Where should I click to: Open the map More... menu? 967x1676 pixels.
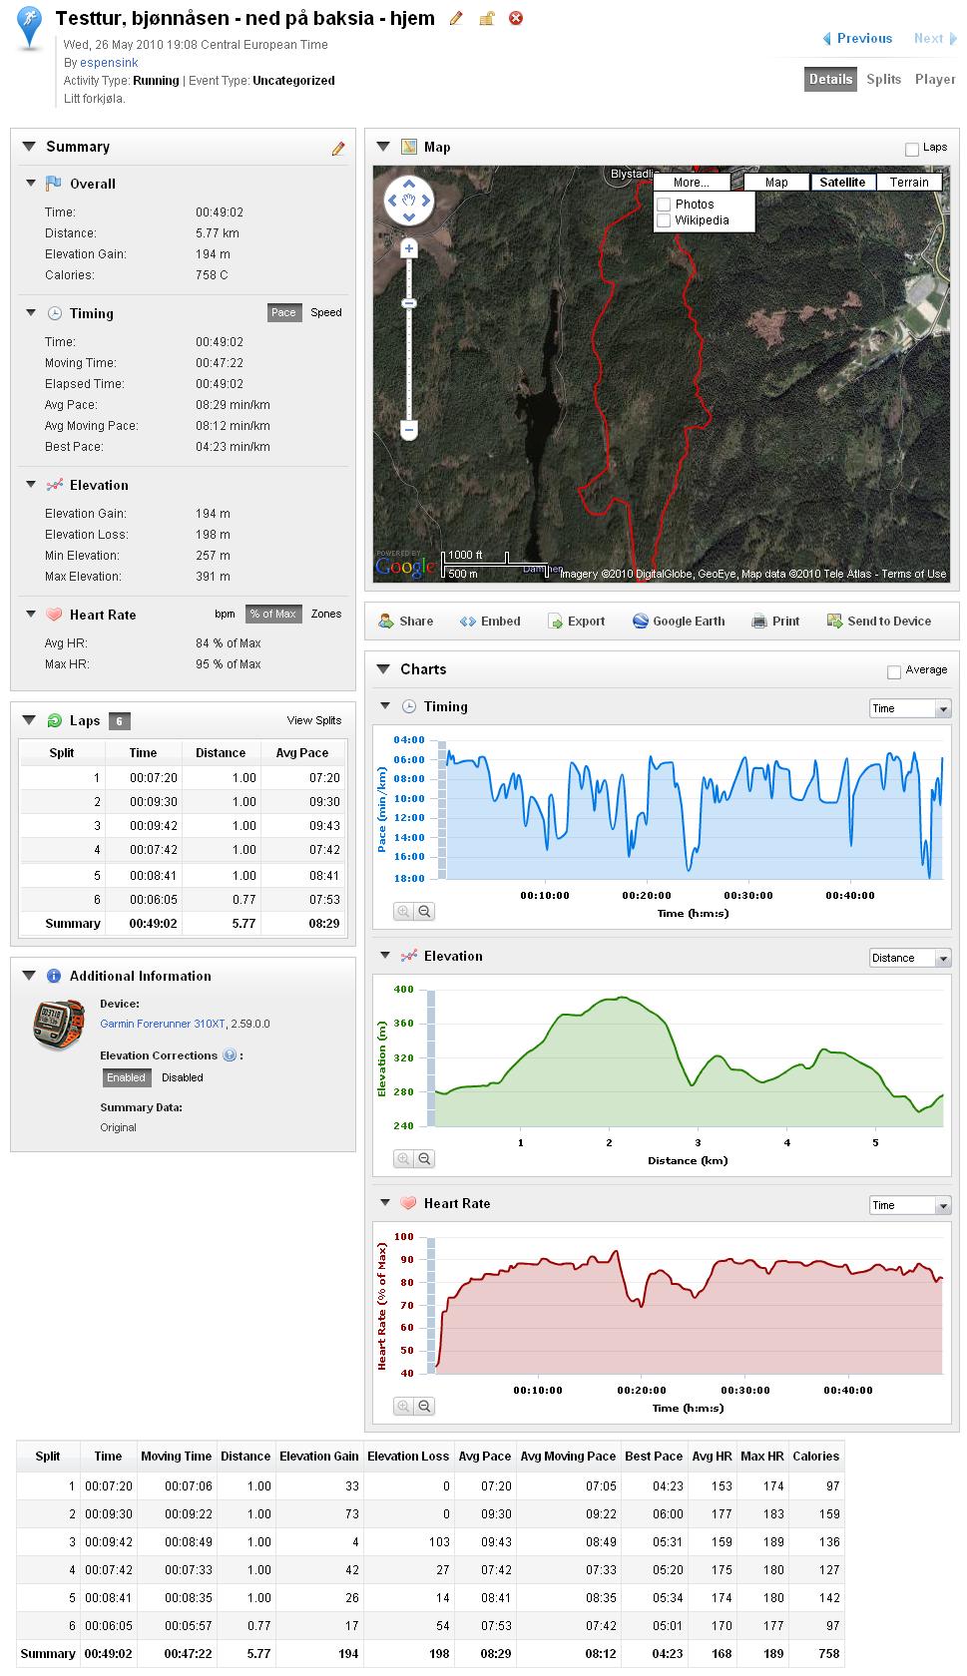coord(691,182)
